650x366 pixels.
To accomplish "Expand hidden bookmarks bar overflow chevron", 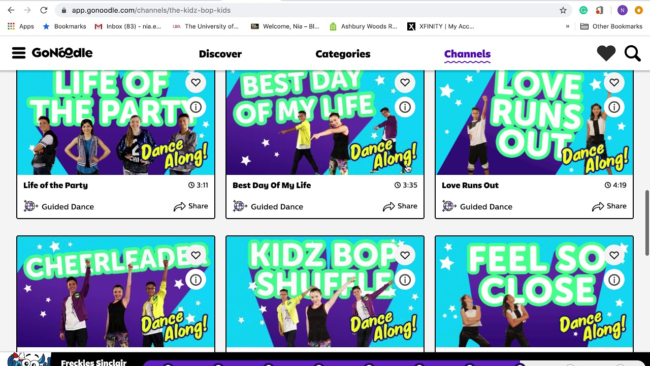I will point(567,26).
